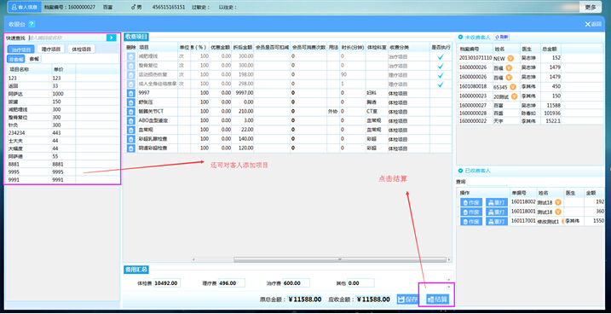Click the 其他 0.00 field
This screenshot has height=314, width=611.
[360, 282]
